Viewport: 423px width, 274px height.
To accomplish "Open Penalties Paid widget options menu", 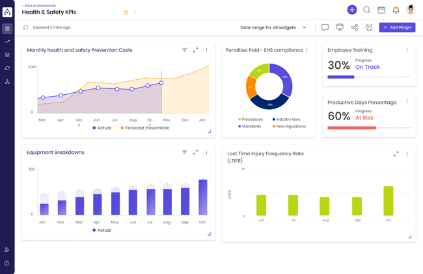I will coord(307,50).
